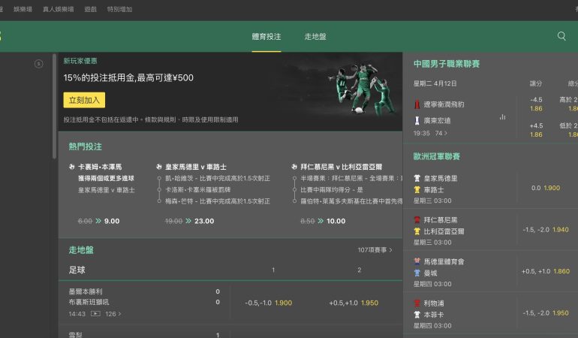Click the stats bar chart icon

tap(502, 117)
